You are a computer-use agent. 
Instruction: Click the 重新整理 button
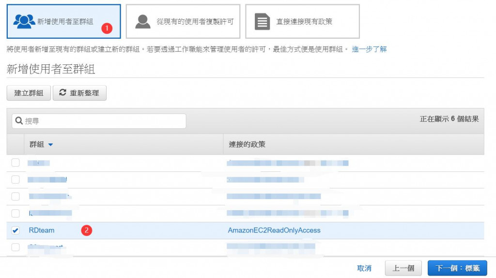pyautogui.click(x=79, y=93)
